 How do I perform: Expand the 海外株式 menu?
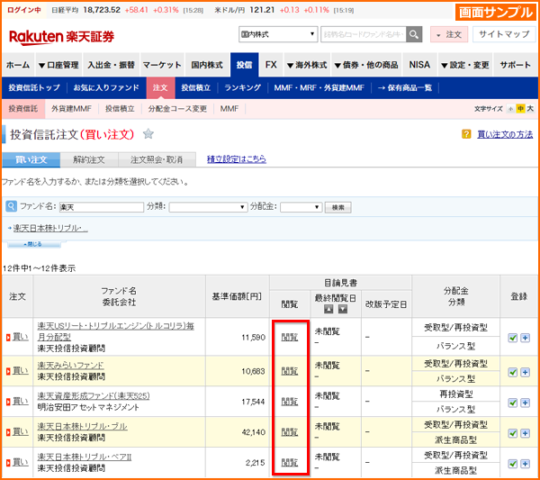pyautogui.click(x=307, y=65)
